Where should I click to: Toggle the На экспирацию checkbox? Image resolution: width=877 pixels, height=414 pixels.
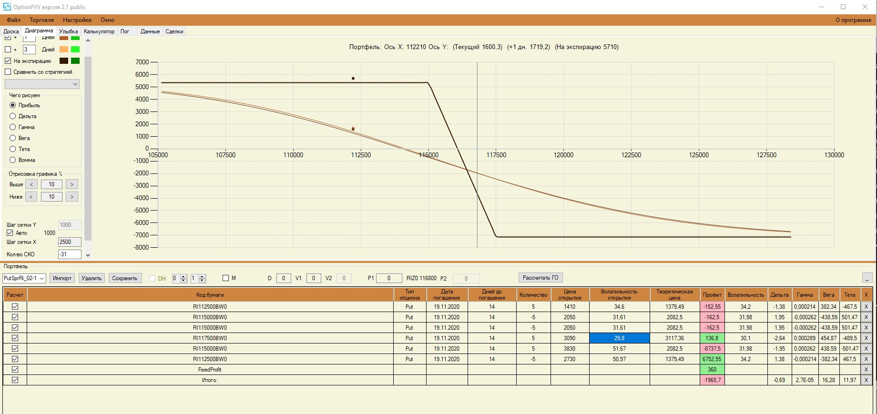(x=8, y=61)
